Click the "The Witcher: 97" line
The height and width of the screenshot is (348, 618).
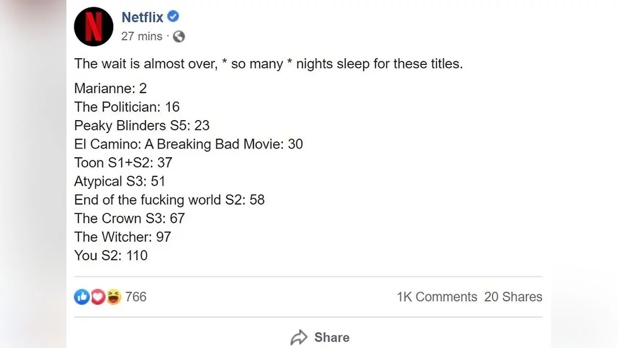(123, 237)
